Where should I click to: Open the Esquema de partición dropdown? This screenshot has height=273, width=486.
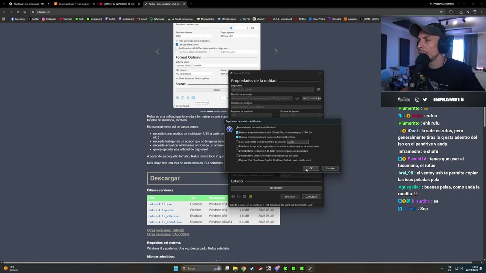click(252, 115)
